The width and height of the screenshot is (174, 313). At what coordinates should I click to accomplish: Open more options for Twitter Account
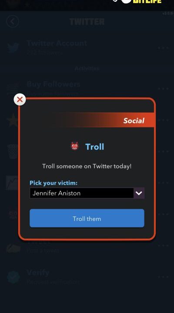[x=163, y=48]
